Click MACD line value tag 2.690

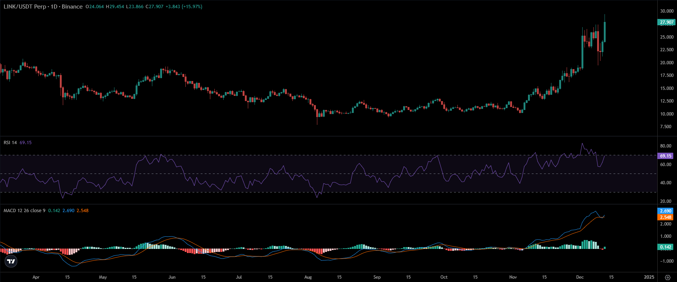665,211
